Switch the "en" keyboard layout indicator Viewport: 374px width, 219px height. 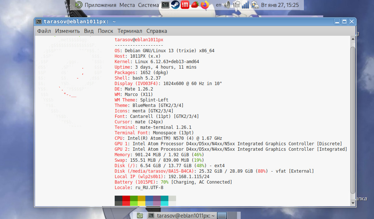(218, 5)
